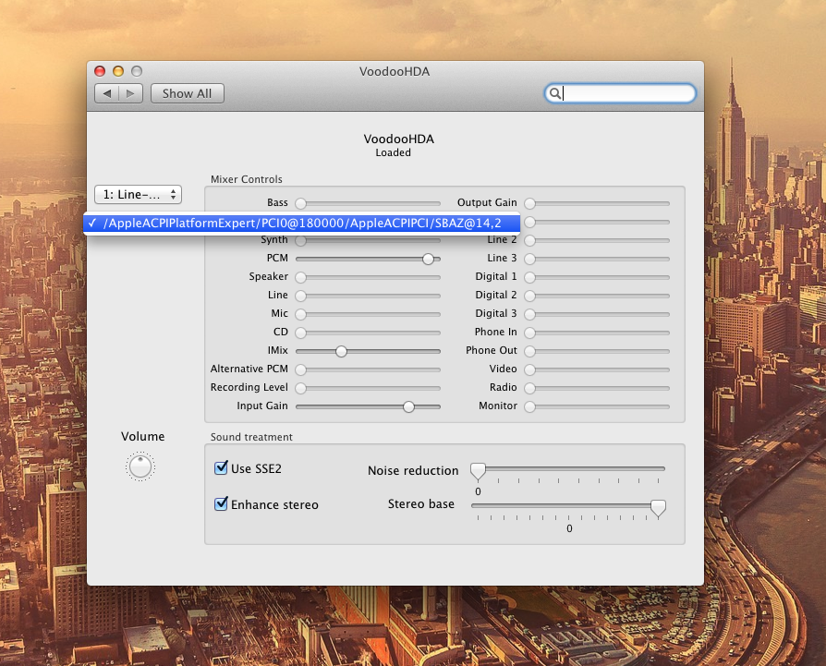
Task: Click the Digital 2 slider knob
Action: click(x=530, y=296)
